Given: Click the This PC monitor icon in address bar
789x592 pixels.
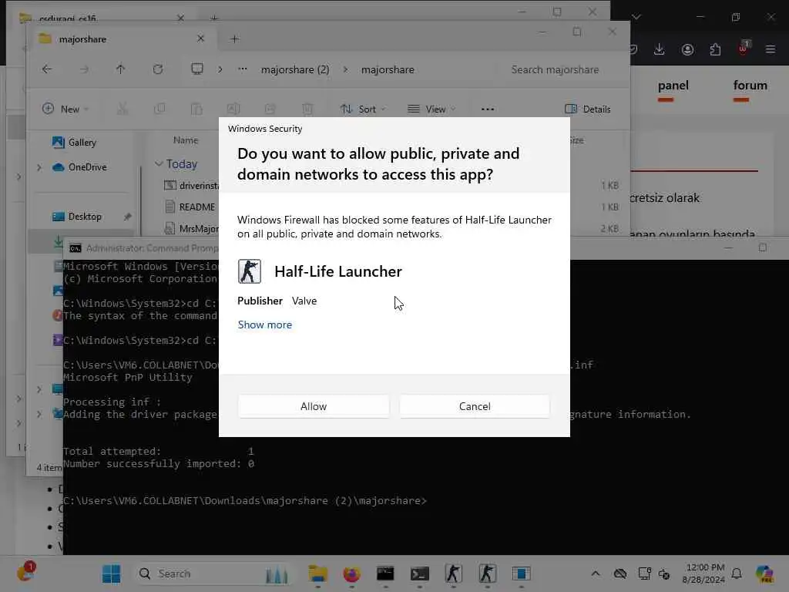Looking at the screenshot, I should coord(197,69).
